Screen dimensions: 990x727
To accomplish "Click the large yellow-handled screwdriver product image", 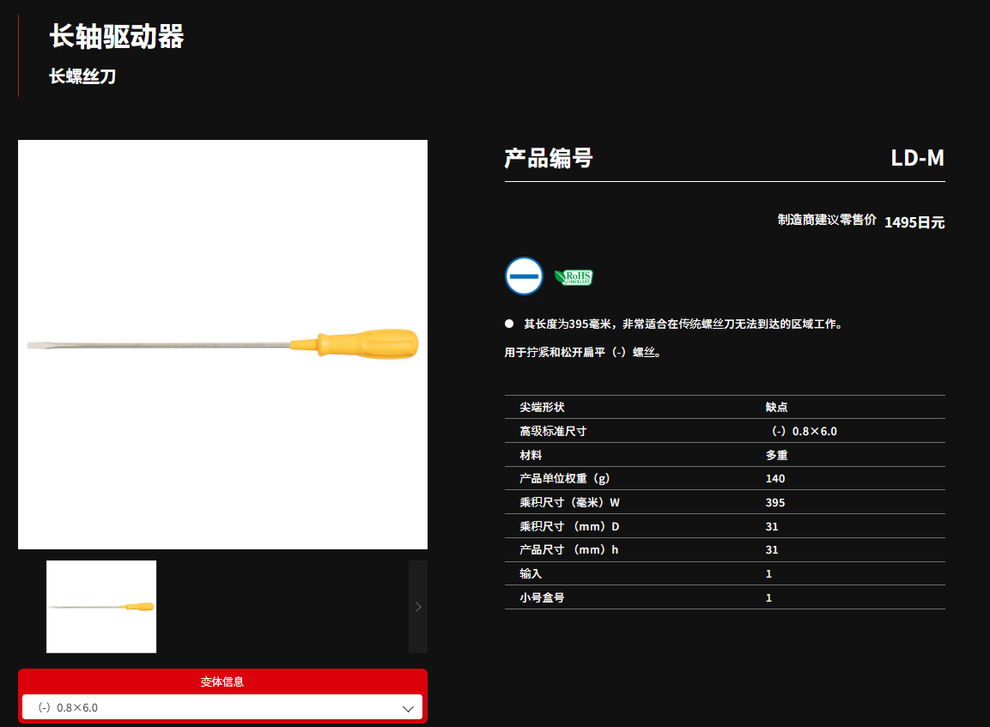I will [x=222, y=344].
